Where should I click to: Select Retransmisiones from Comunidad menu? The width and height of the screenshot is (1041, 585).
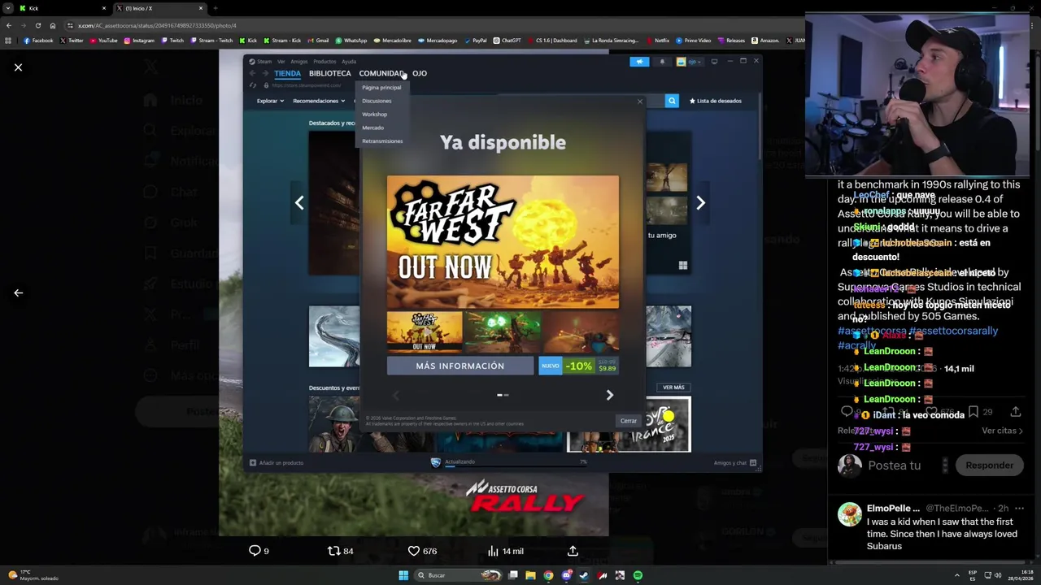click(x=382, y=141)
